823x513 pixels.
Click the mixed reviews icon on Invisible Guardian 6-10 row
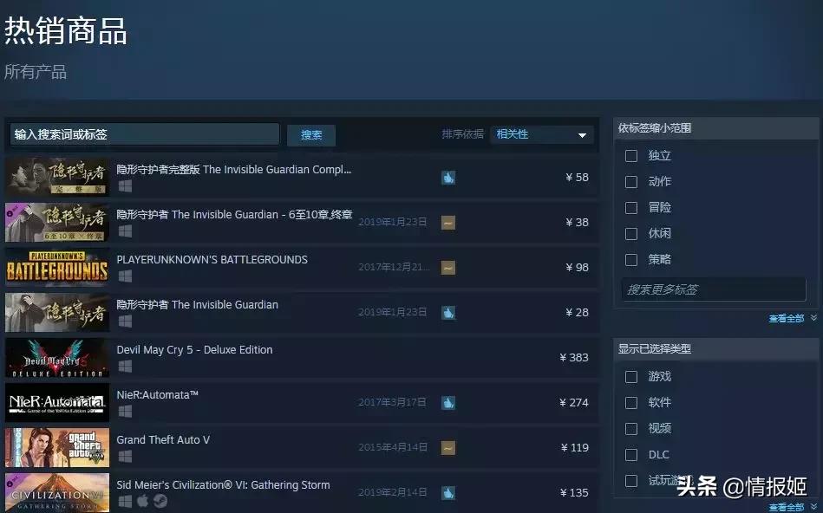coord(447,222)
